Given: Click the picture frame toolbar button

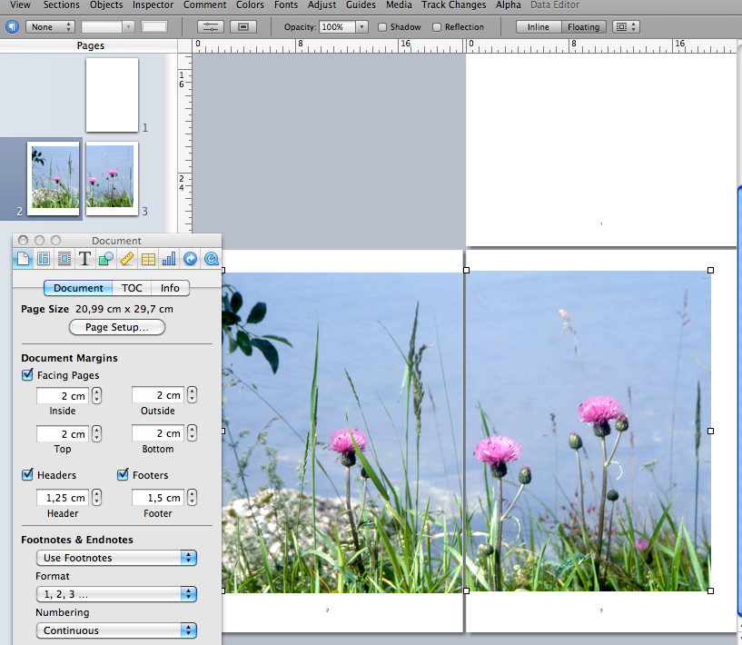Looking at the screenshot, I should click(243, 27).
